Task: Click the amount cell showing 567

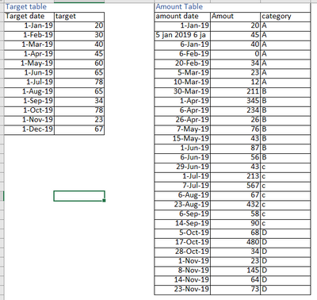Action: 235,186
